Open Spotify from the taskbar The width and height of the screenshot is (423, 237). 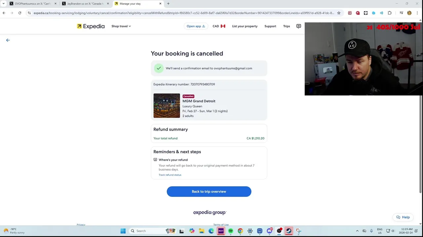tap(230, 231)
